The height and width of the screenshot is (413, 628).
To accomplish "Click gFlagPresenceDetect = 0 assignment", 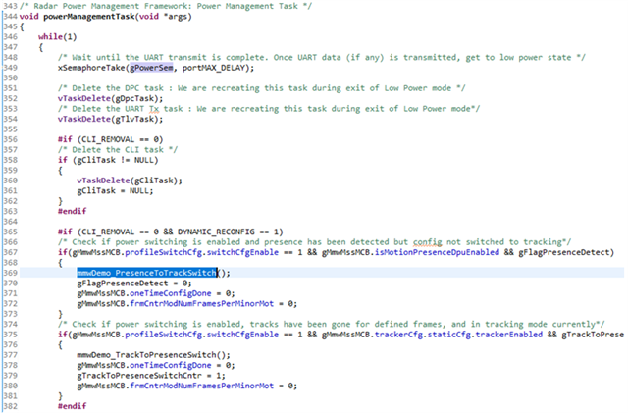I will point(134,284).
